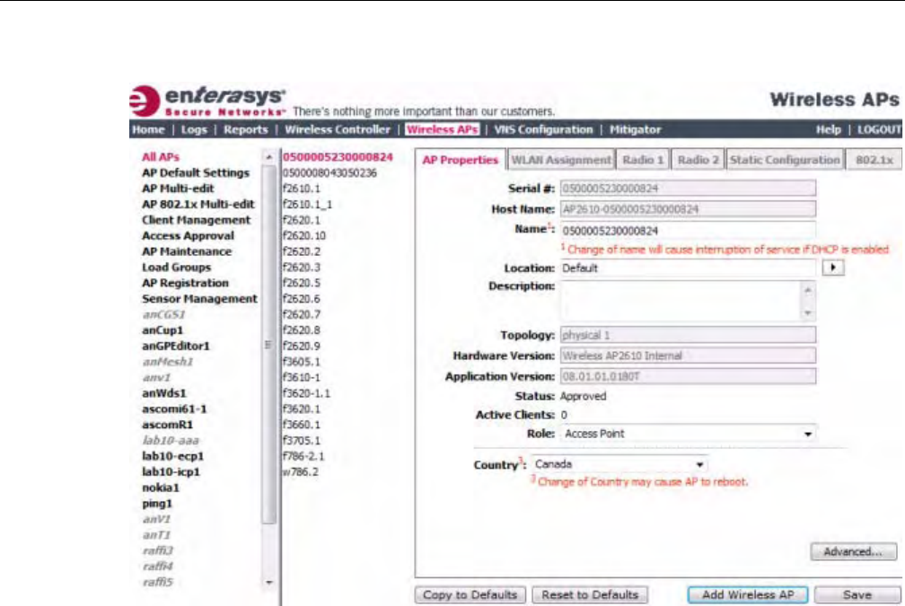Open Sensor Management
Viewport: 905px width, 606px height.
click(199, 299)
